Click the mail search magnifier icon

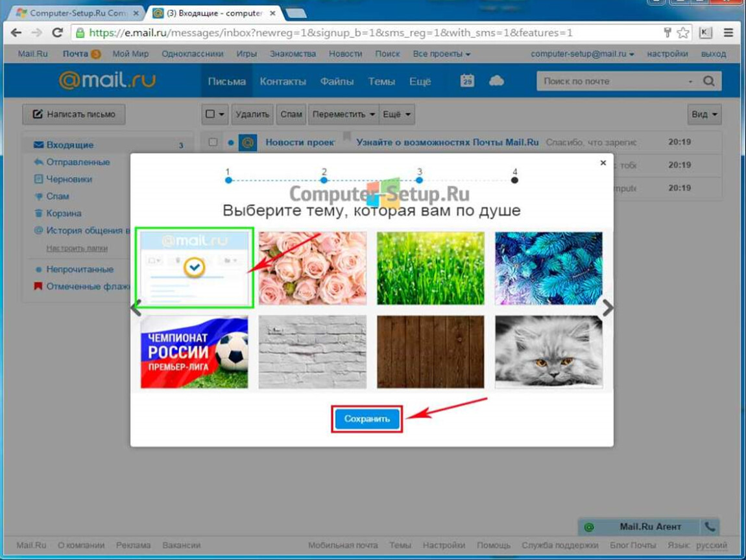(709, 81)
